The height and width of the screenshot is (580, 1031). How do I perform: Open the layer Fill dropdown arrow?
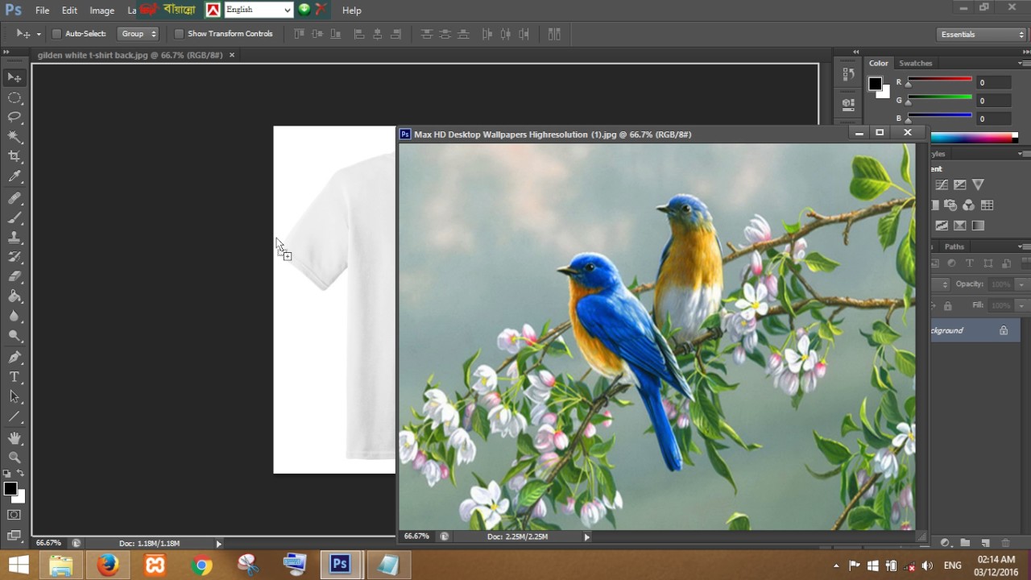pos(1021,306)
